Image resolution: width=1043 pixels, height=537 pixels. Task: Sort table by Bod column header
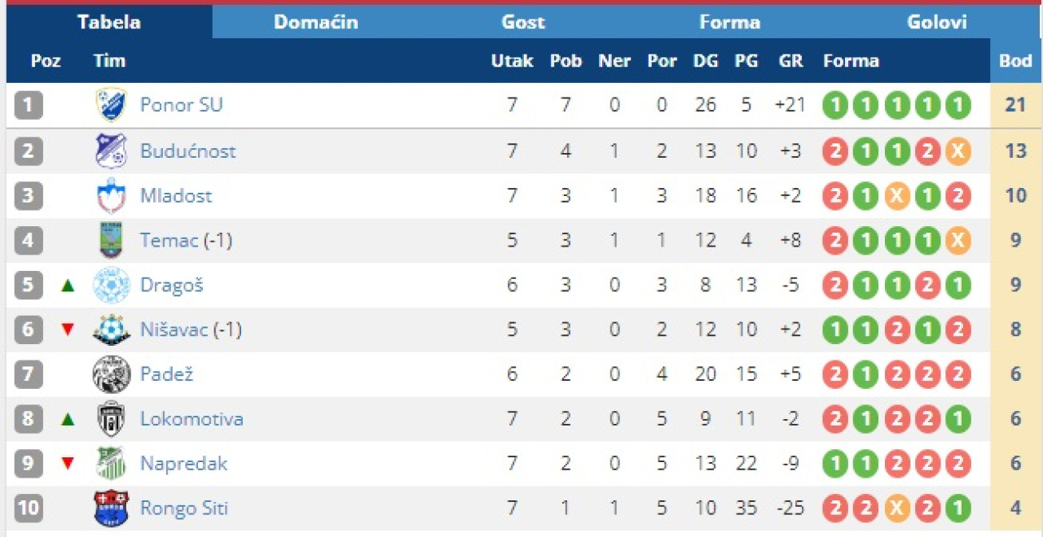coord(1015,61)
